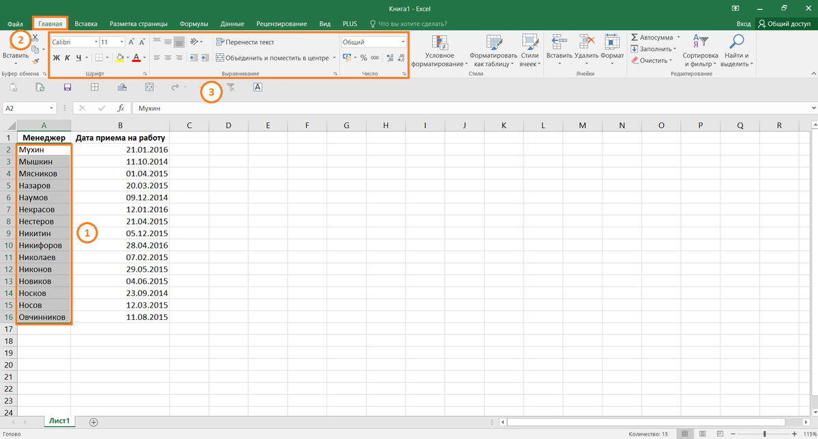Click Общий доступ share button
The image size is (818, 439).
pos(785,24)
